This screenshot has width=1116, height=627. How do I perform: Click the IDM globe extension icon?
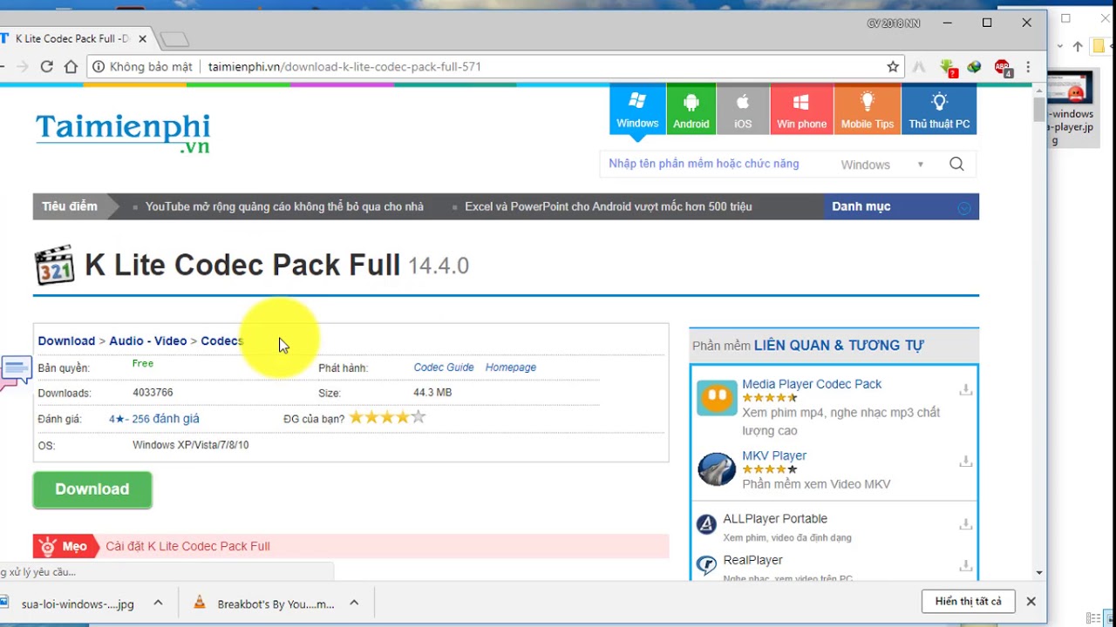click(975, 67)
